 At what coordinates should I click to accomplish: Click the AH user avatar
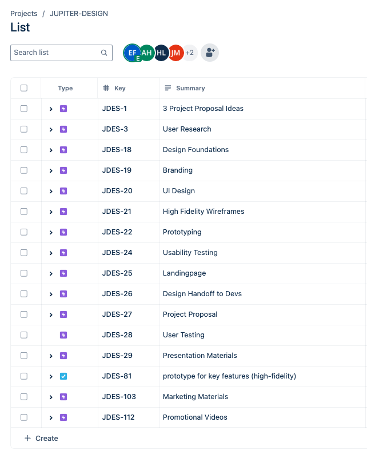click(147, 53)
